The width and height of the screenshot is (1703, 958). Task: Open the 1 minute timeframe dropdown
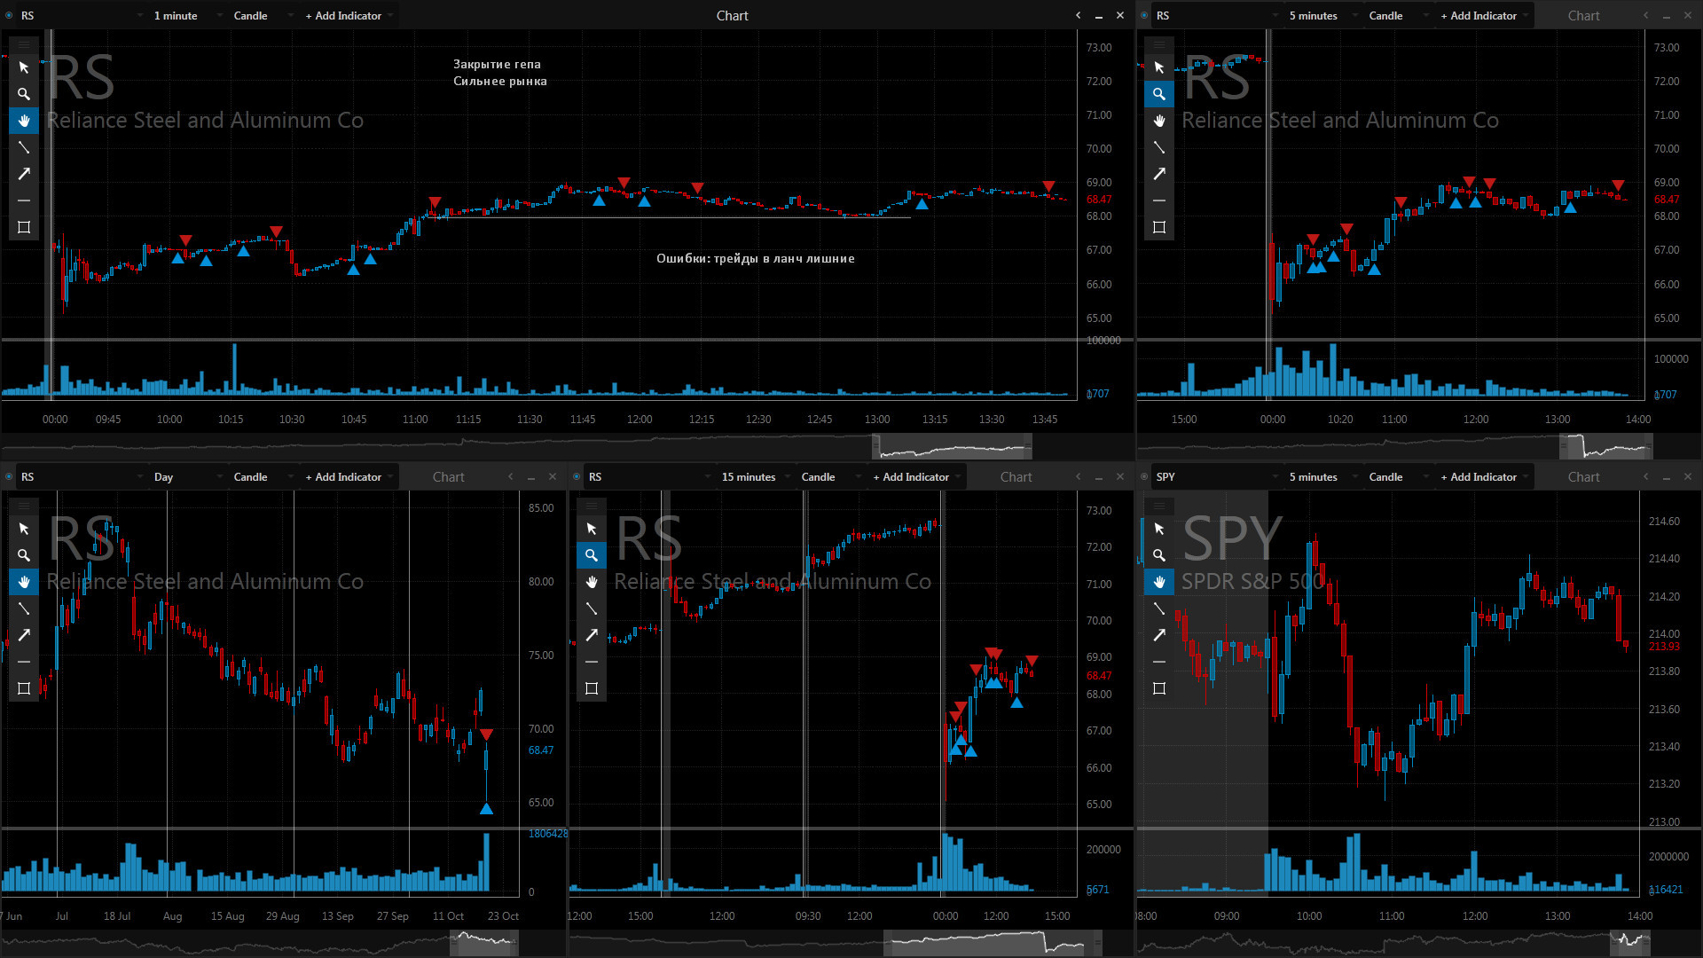coord(187,15)
